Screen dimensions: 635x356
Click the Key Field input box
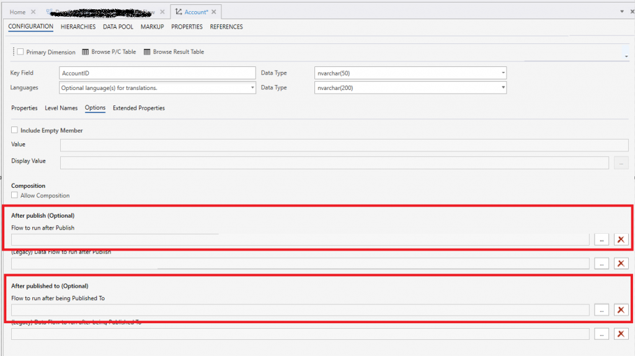(158, 73)
